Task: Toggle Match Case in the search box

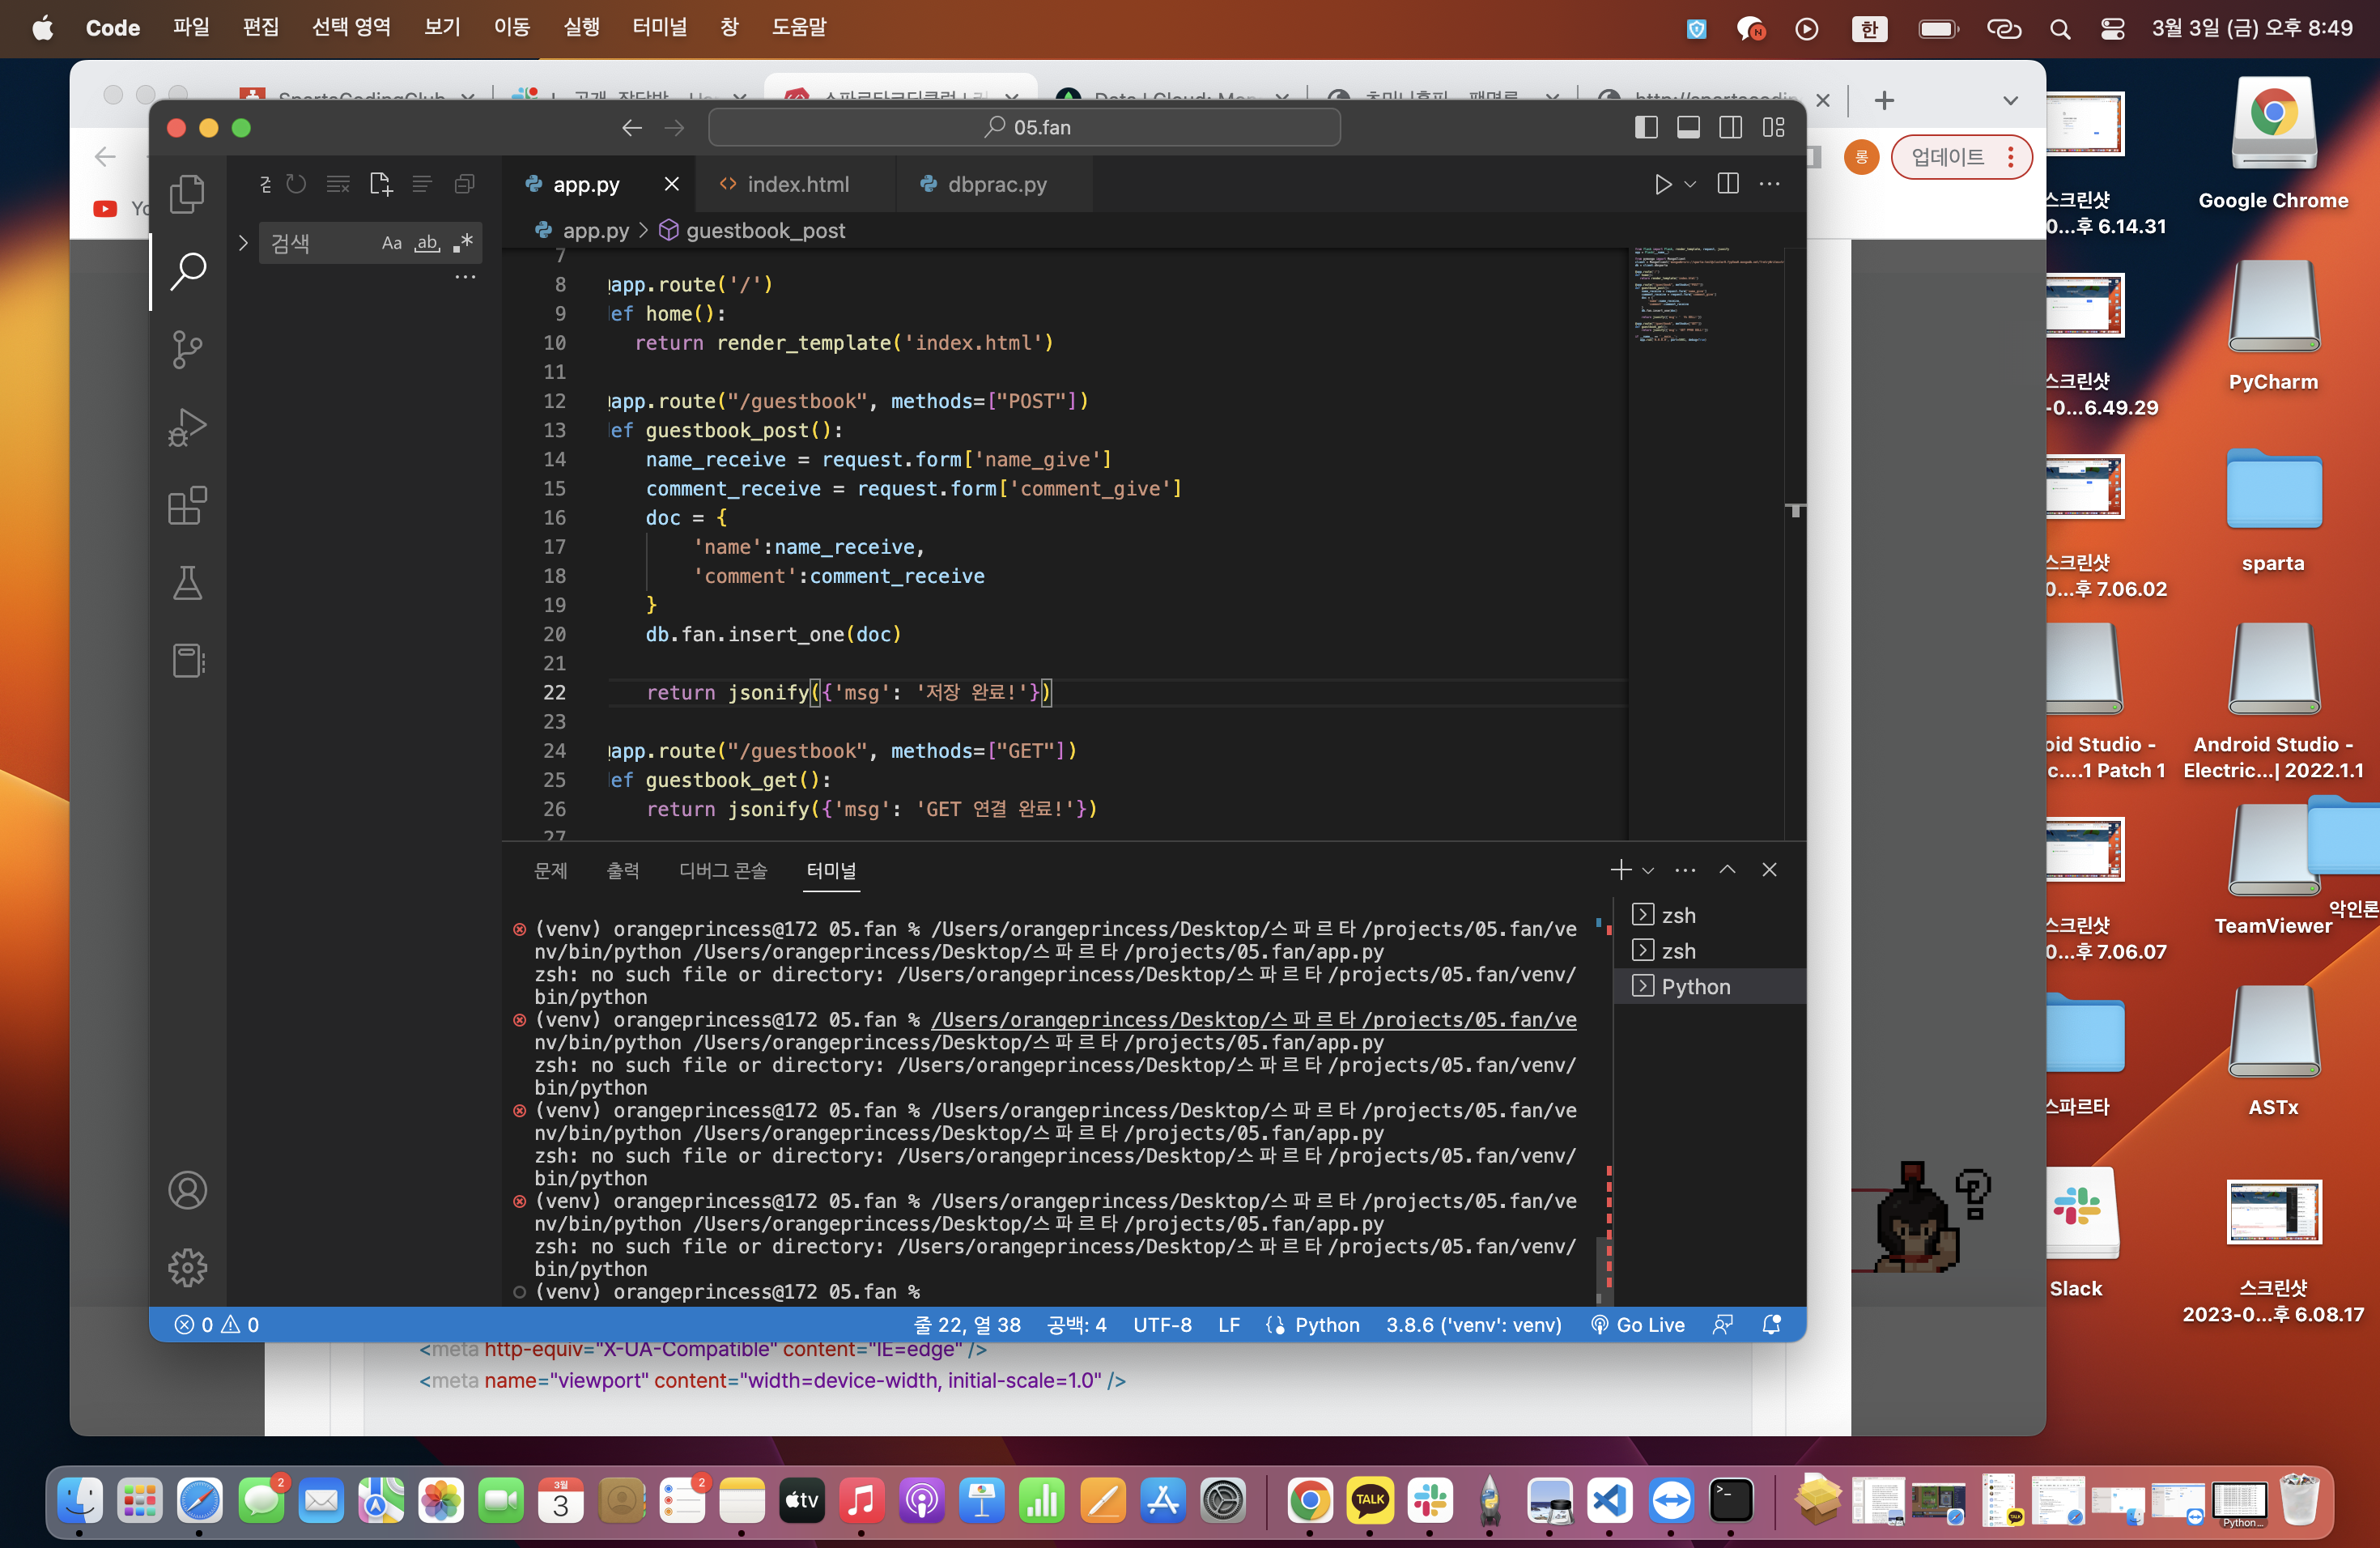Action: click(x=392, y=243)
